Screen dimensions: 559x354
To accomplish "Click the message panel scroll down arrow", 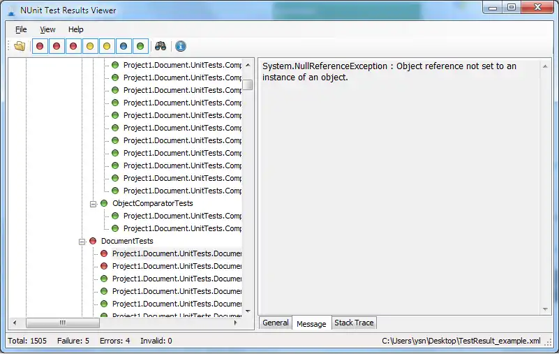I will tap(545, 309).
